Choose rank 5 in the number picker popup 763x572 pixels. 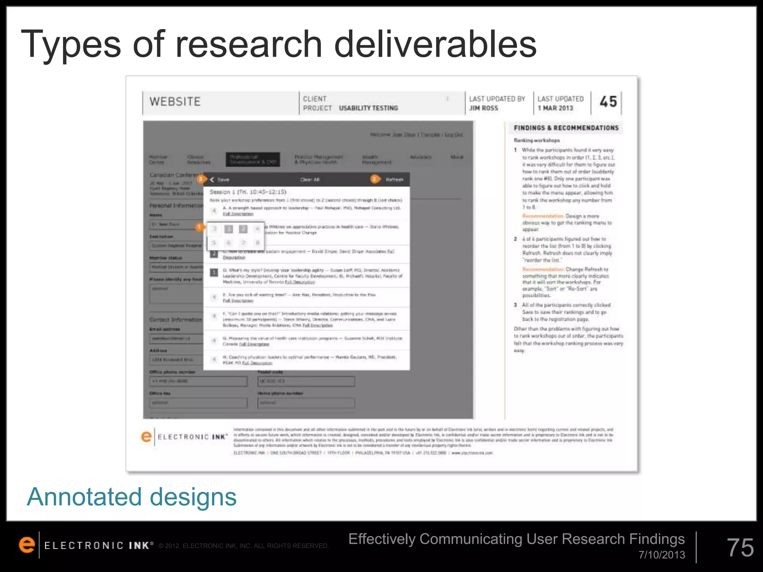(x=214, y=243)
